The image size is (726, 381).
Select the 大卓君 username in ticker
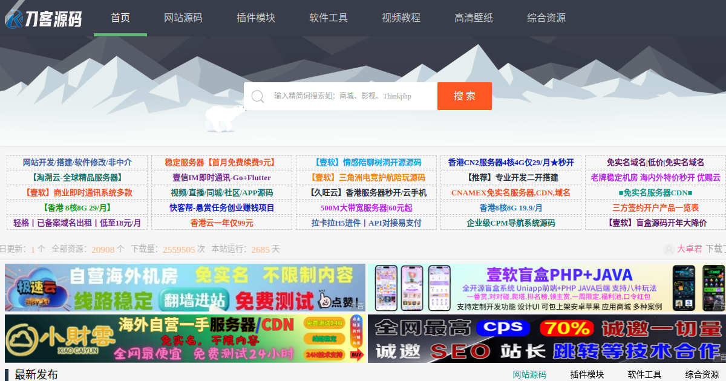(x=690, y=249)
